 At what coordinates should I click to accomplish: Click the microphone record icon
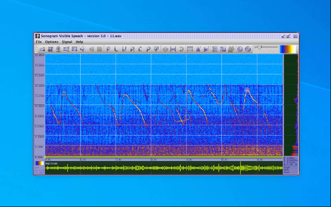[x=58, y=50]
